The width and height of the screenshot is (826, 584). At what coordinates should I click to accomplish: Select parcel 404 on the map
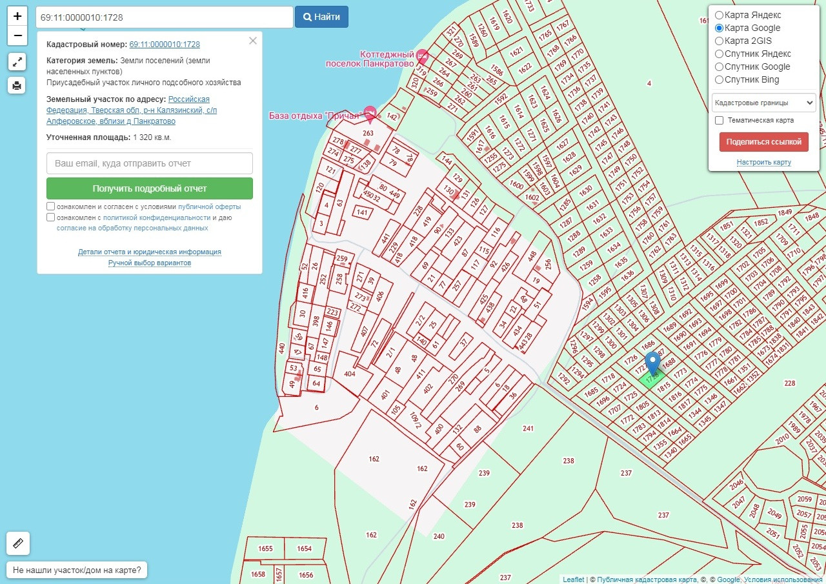click(350, 374)
